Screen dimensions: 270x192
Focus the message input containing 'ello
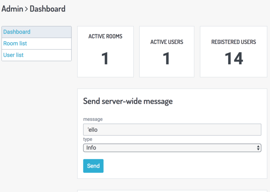coord(172,129)
